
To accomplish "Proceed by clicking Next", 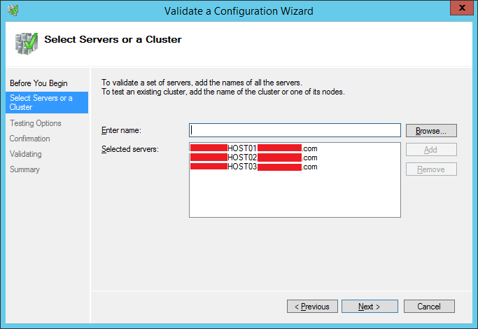I will 370,307.
